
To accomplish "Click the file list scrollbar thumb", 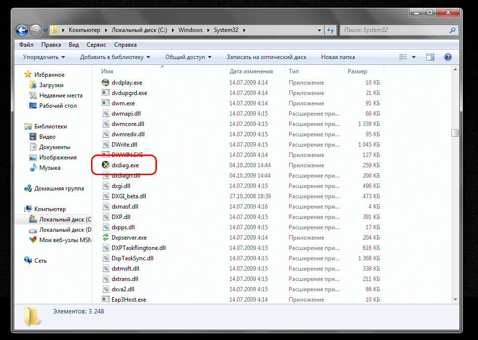I will pos(455,133).
